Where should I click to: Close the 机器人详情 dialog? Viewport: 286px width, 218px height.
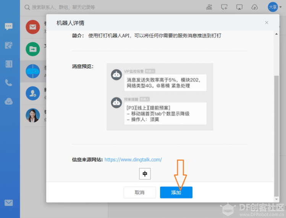coord(267,23)
